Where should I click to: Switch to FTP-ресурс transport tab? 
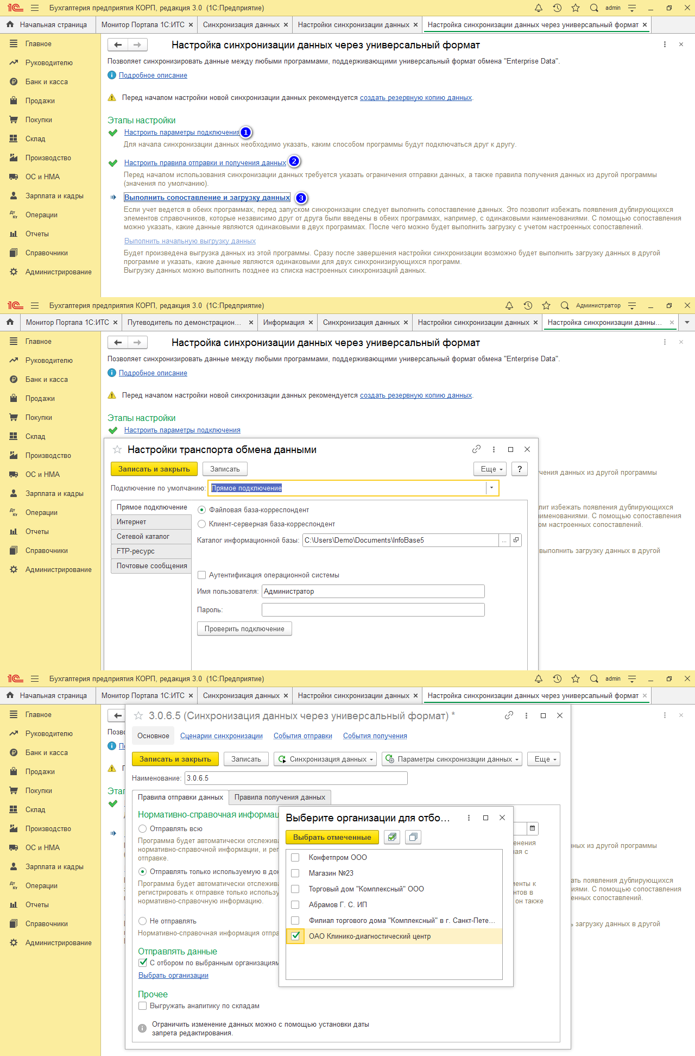151,551
